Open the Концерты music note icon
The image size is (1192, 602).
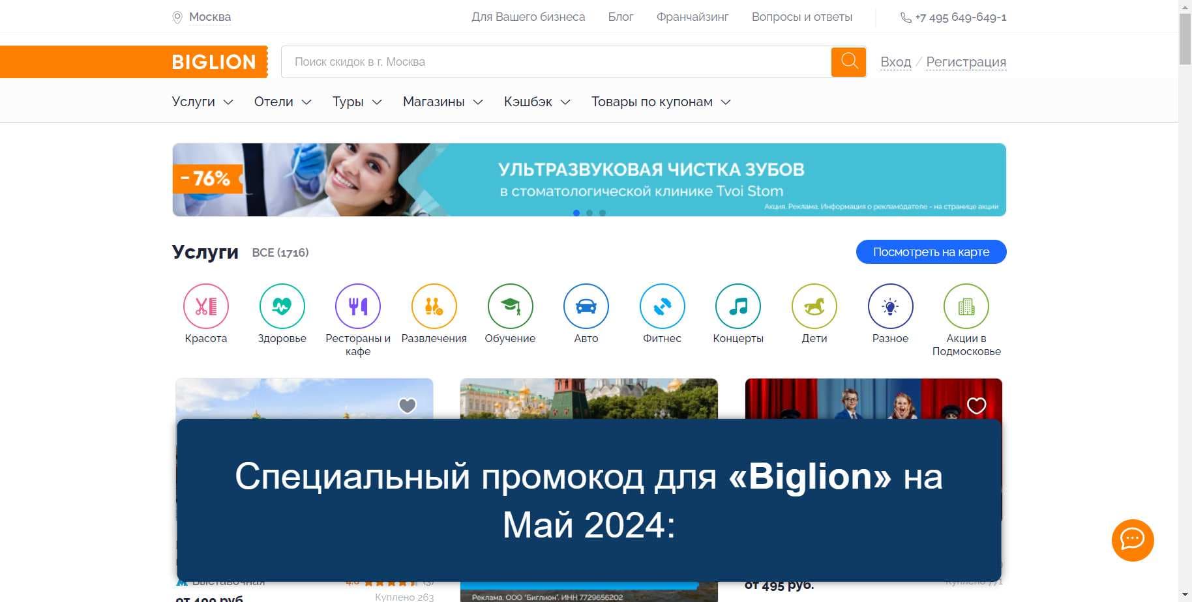(738, 306)
